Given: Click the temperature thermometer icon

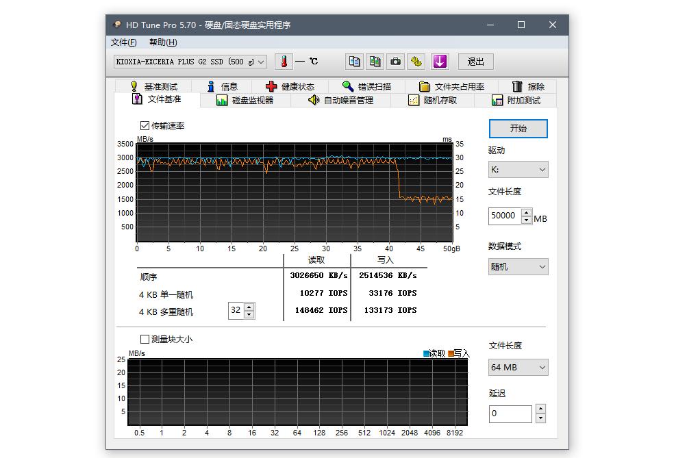Looking at the screenshot, I should tap(284, 62).
